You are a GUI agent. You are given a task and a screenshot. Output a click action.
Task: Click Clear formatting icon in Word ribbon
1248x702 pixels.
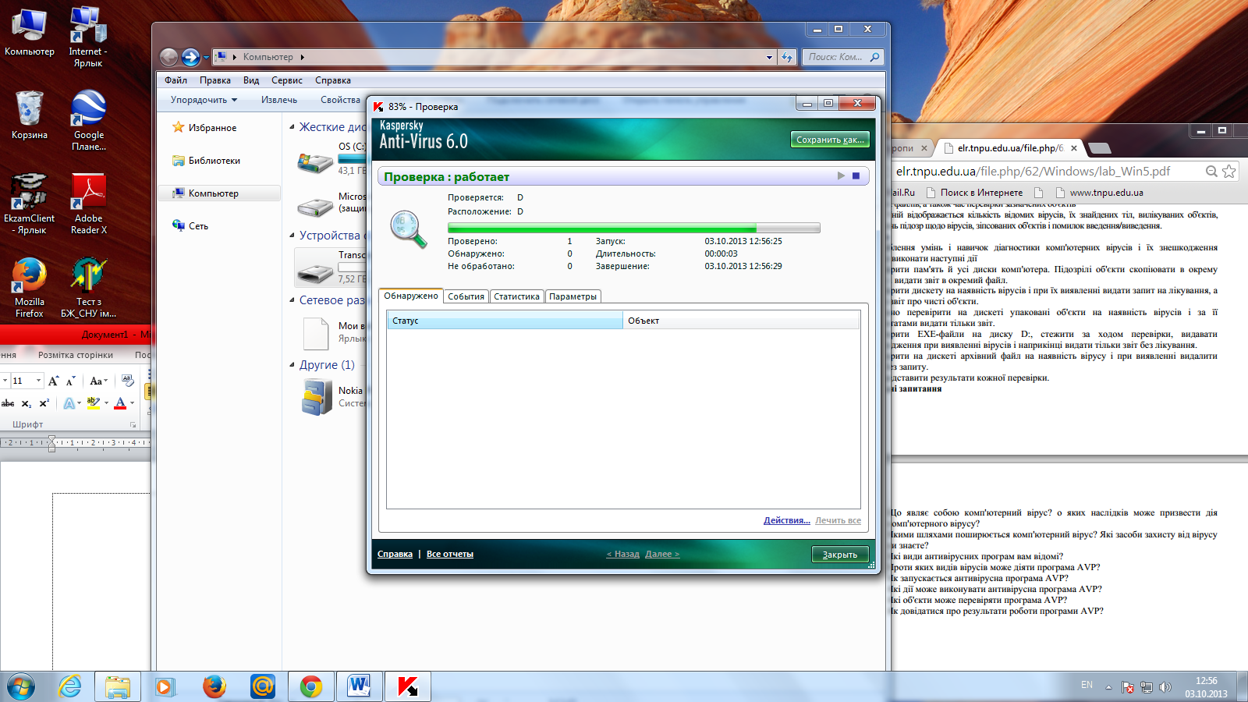128,381
